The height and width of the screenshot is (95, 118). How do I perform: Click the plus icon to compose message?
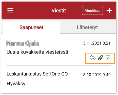tap(109, 10)
